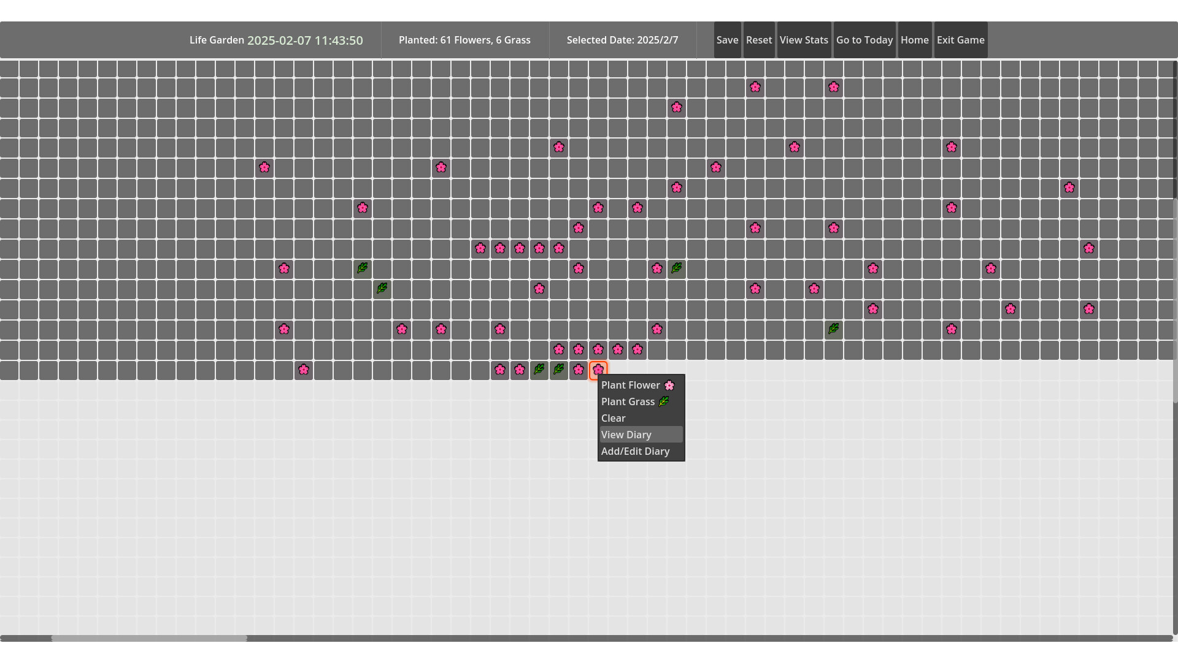This screenshot has width=1178, height=662.
Task: Open "View Stats"
Action: tap(804, 40)
